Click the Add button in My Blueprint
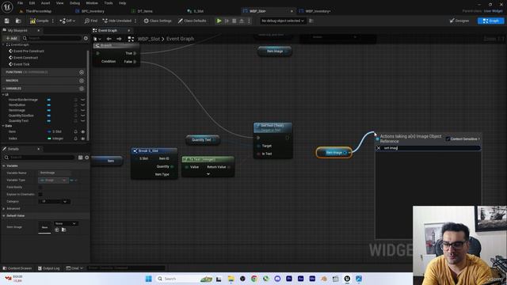The width and height of the screenshot is (507, 285). pyautogui.click(x=11, y=38)
